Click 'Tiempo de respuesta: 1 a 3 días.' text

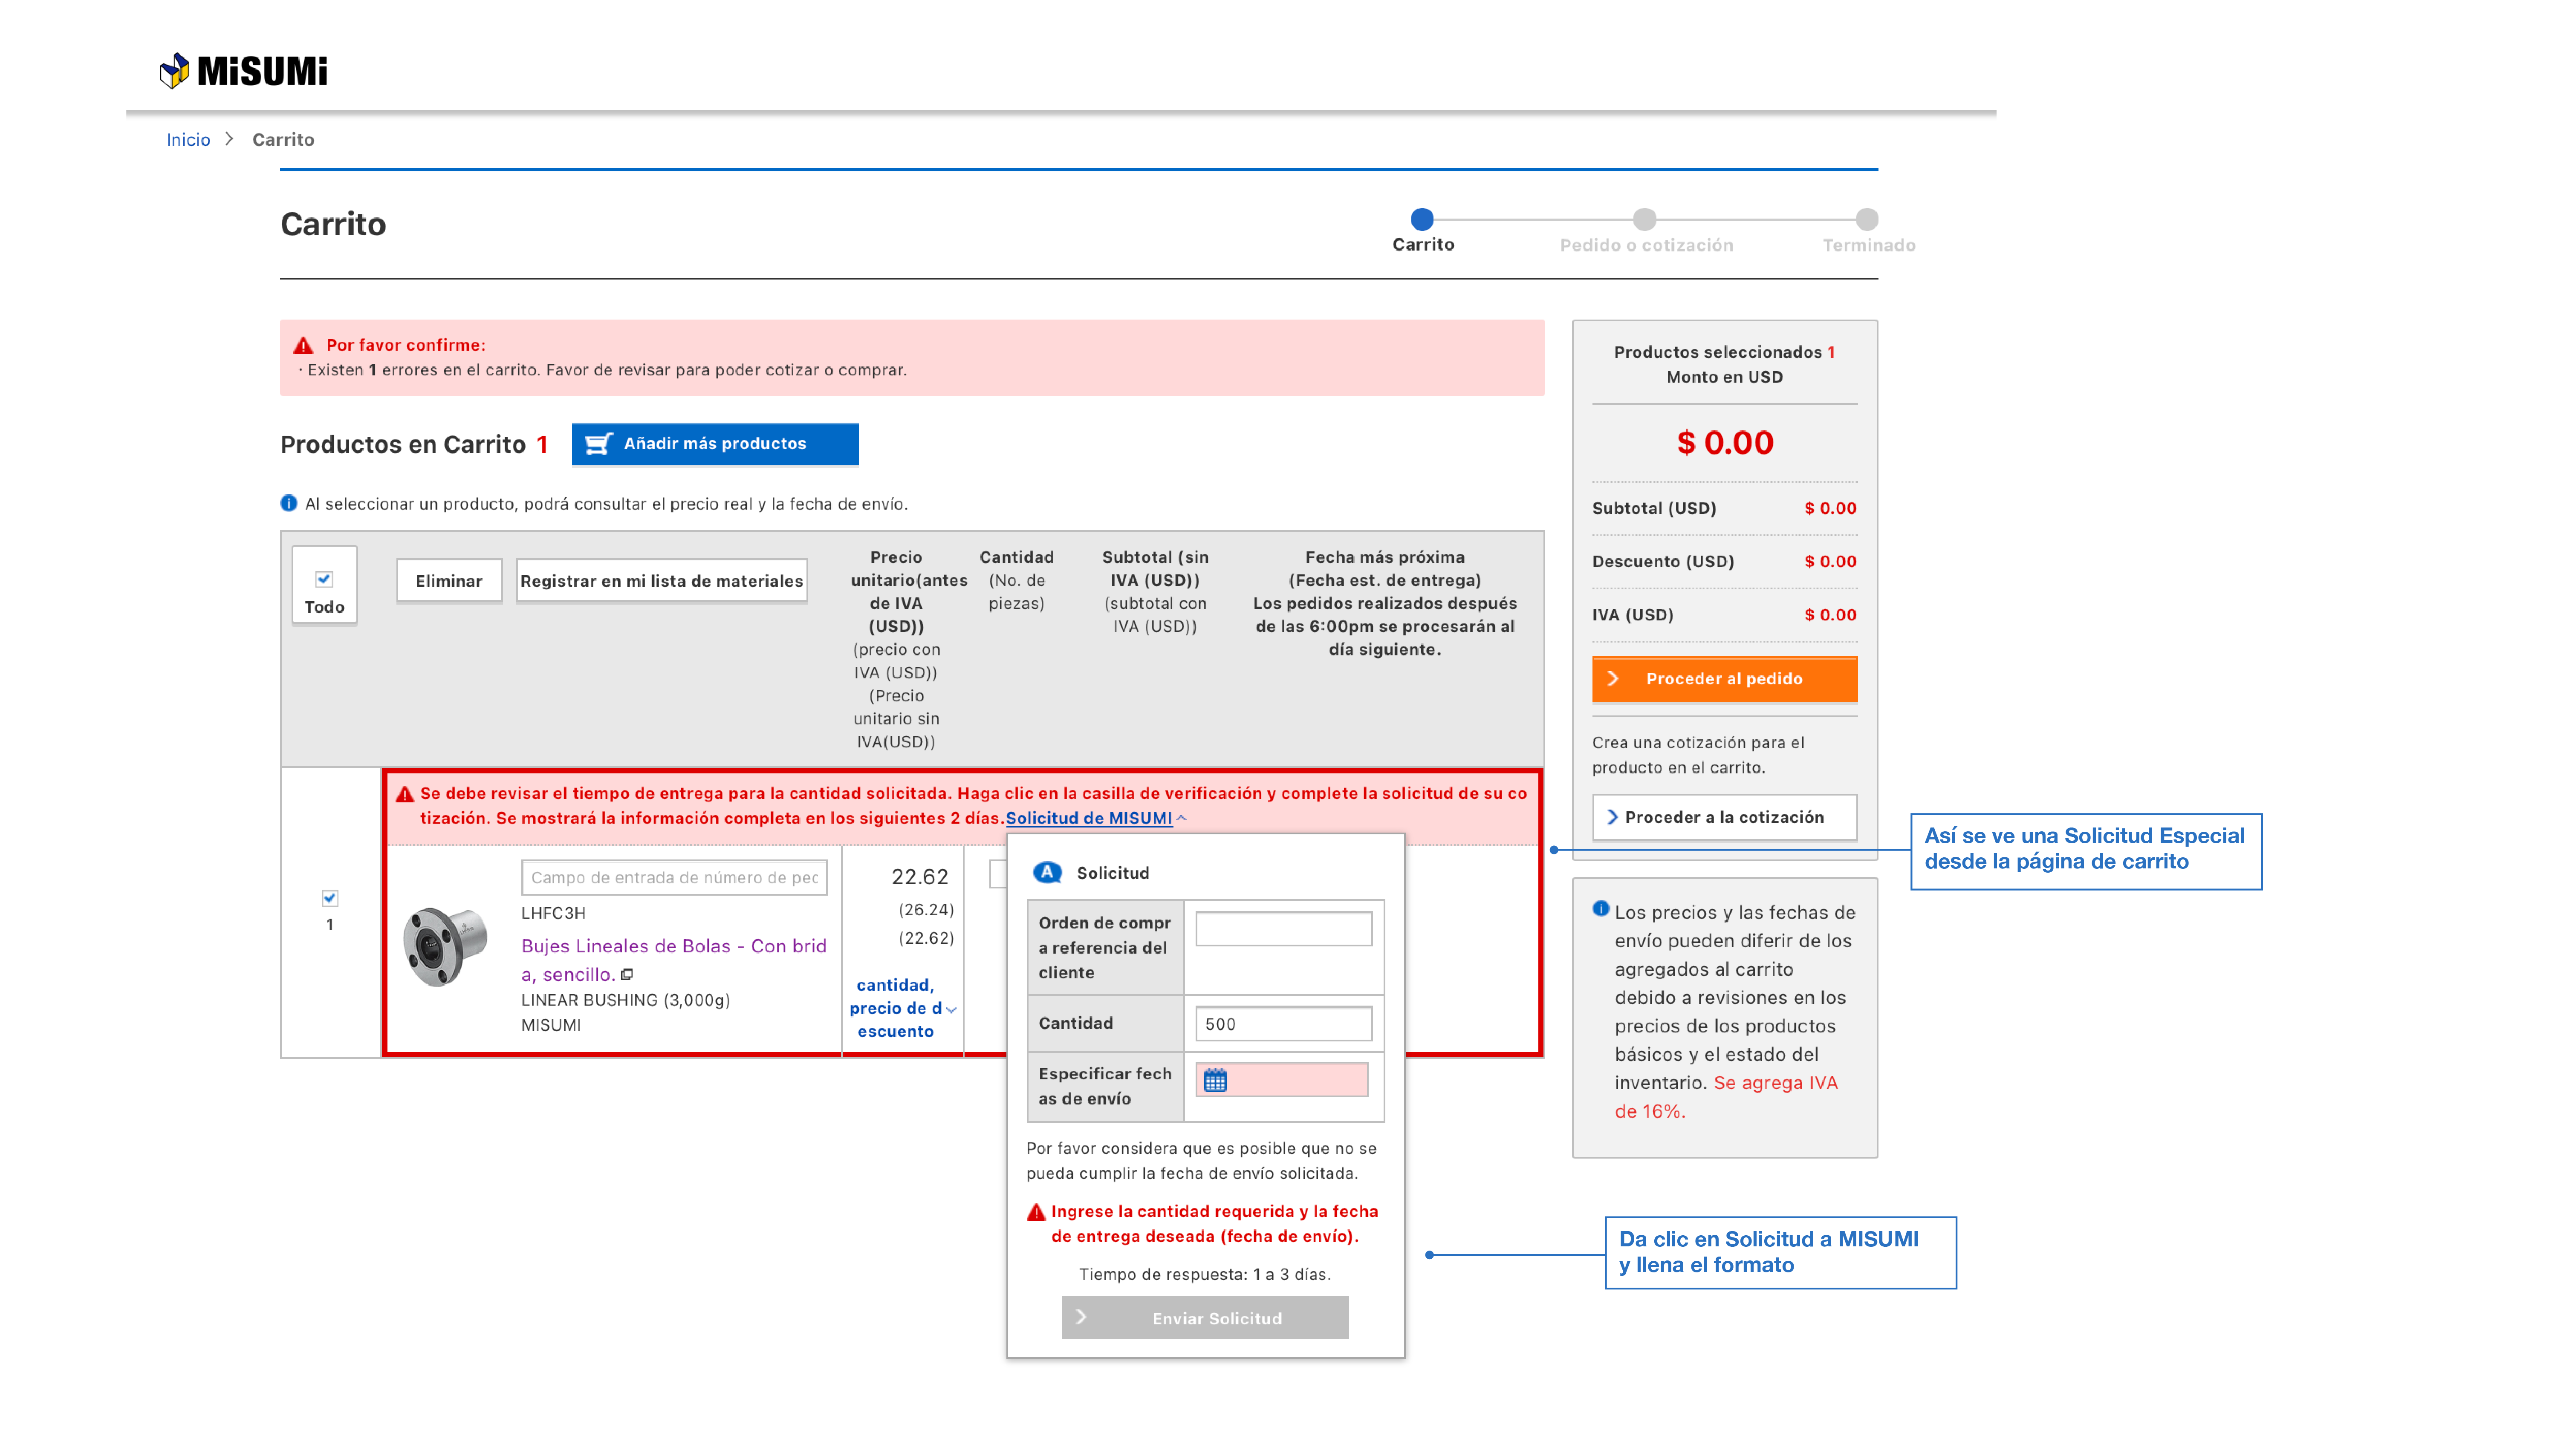(1205, 1275)
